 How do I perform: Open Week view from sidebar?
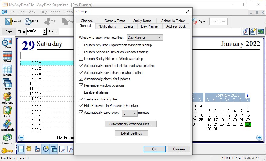(8, 57)
